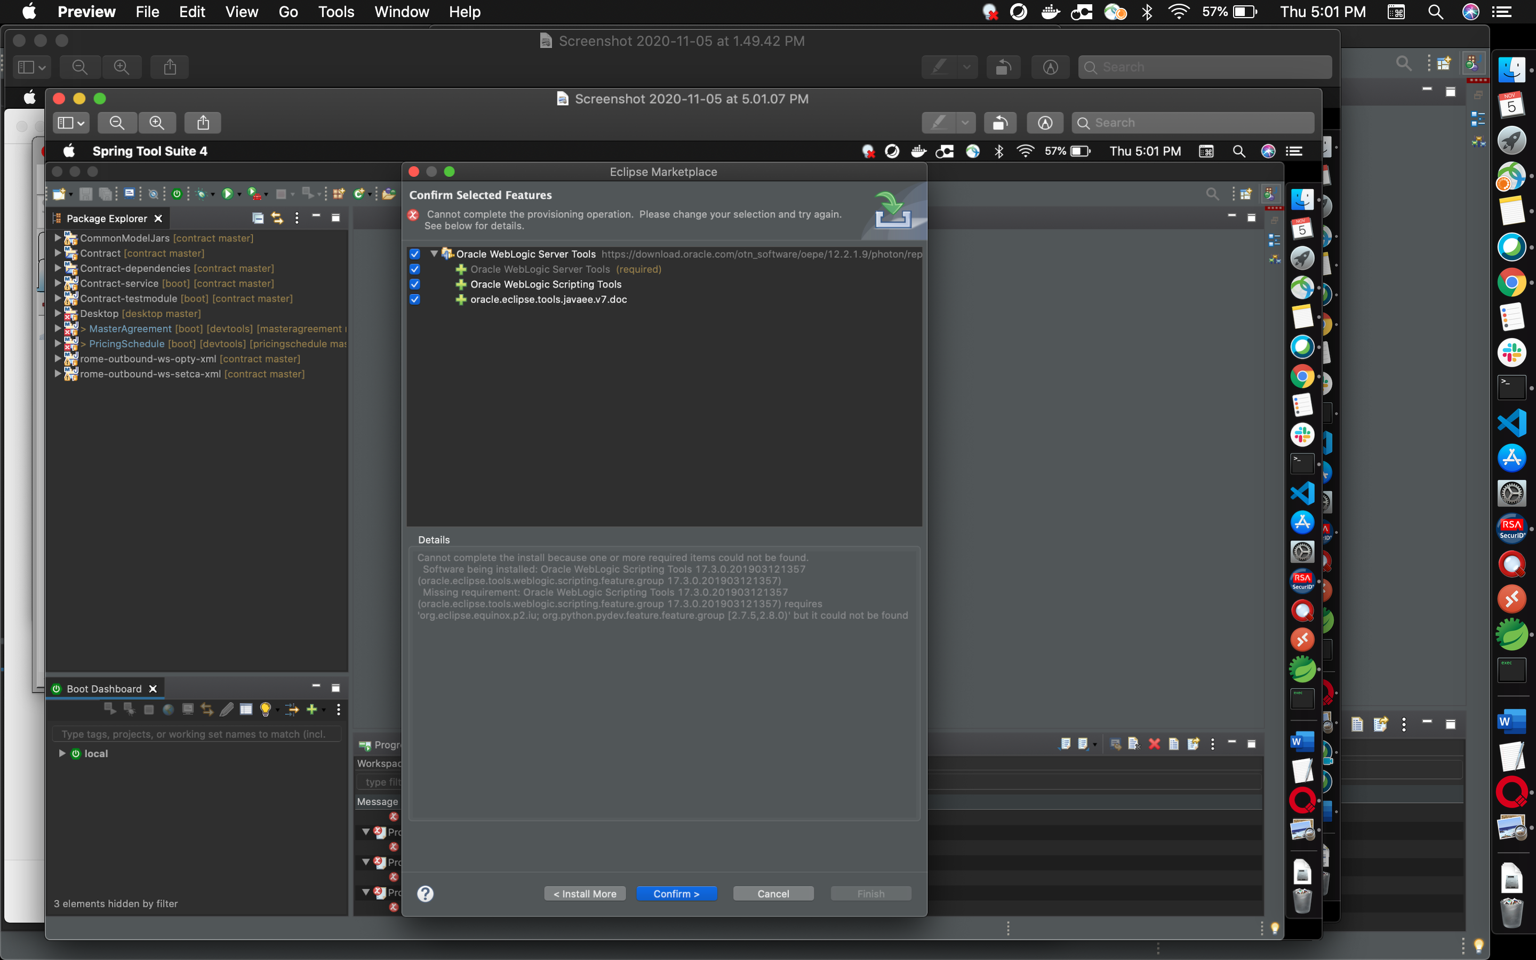Click the red X delete icon in bottom panel toolbar
This screenshot has height=960, width=1536.
pyautogui.click(x=1155, y=743)
